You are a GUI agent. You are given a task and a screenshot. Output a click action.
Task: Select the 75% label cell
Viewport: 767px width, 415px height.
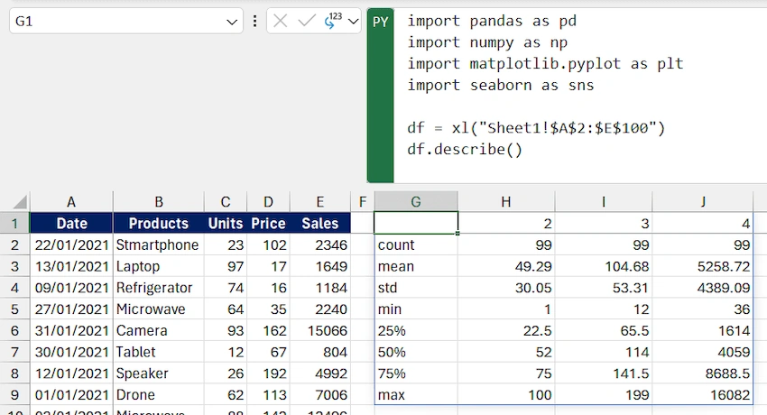point(416,373)
